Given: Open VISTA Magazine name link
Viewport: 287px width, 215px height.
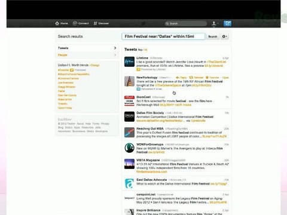Looking at the screenshot, I should point(148,160).
